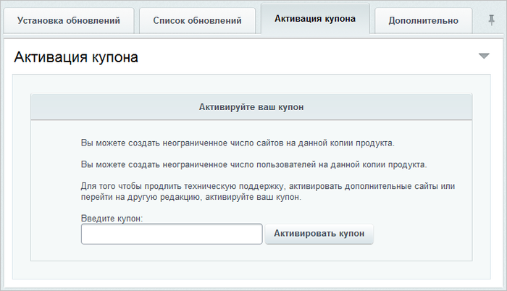The height and width of the screenshot is (291, 507).
Task: Click the Введите купон label
Action: [x=112, y=219]
